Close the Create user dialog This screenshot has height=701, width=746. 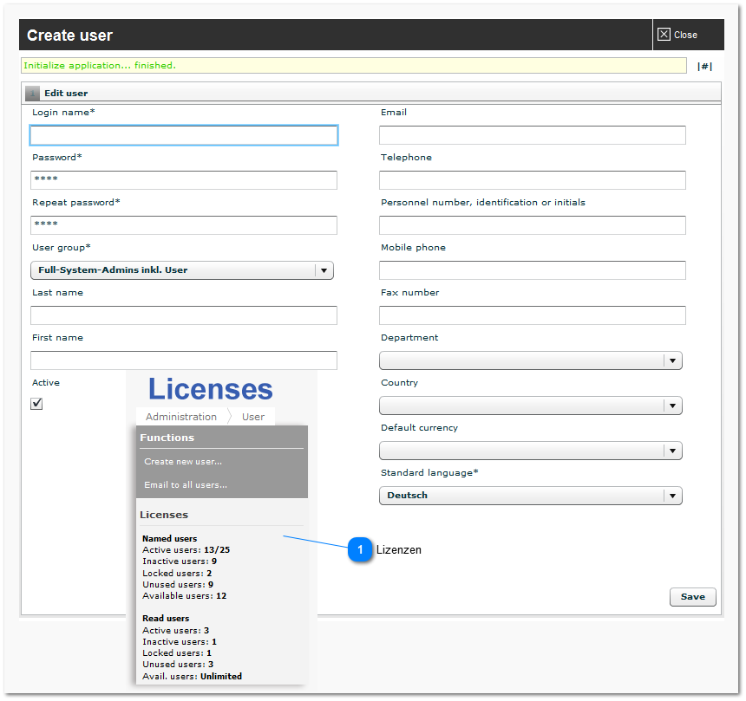click(677, 35)
